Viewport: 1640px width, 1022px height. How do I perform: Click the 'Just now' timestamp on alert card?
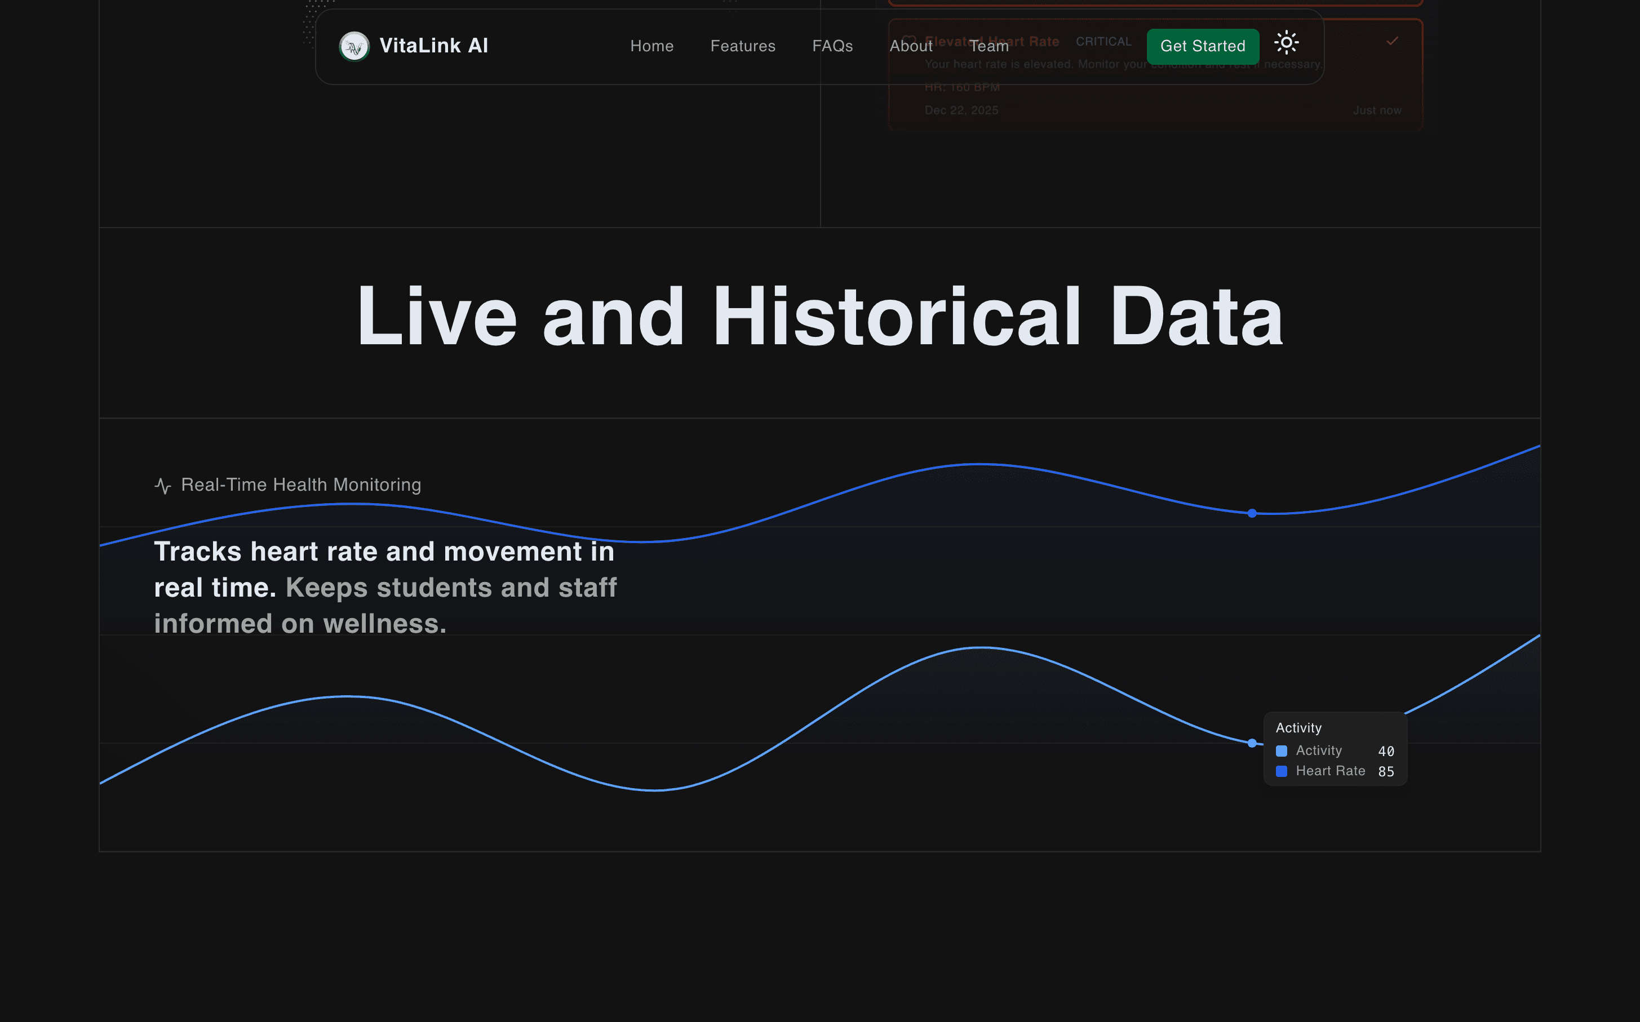click(1377, 110)
